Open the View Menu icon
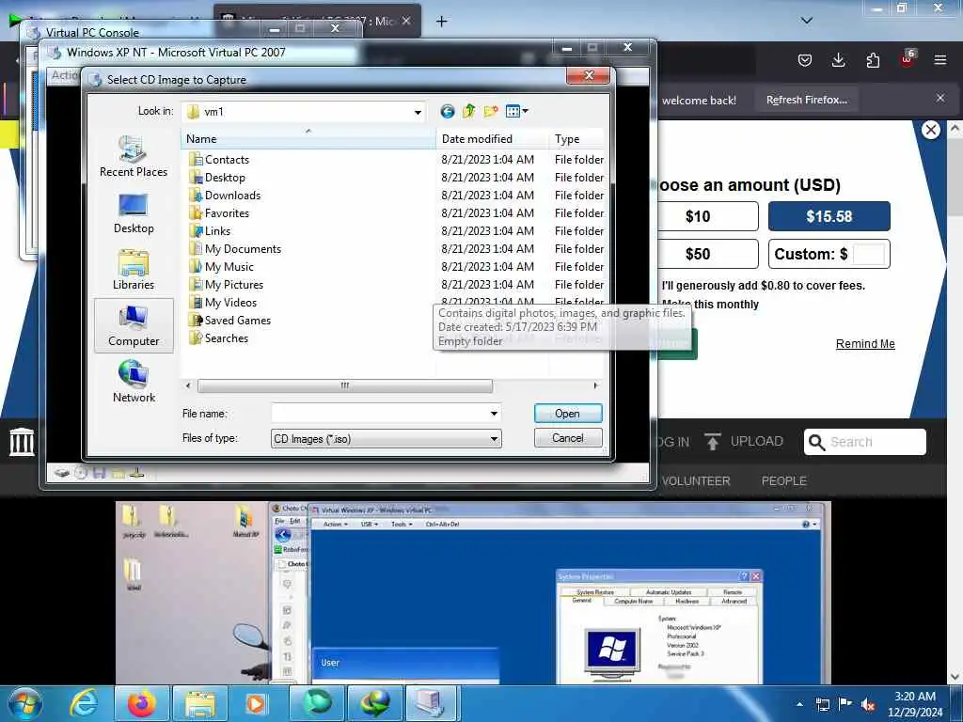Viewport: 963px width, 722px height. tap(513, 111)
